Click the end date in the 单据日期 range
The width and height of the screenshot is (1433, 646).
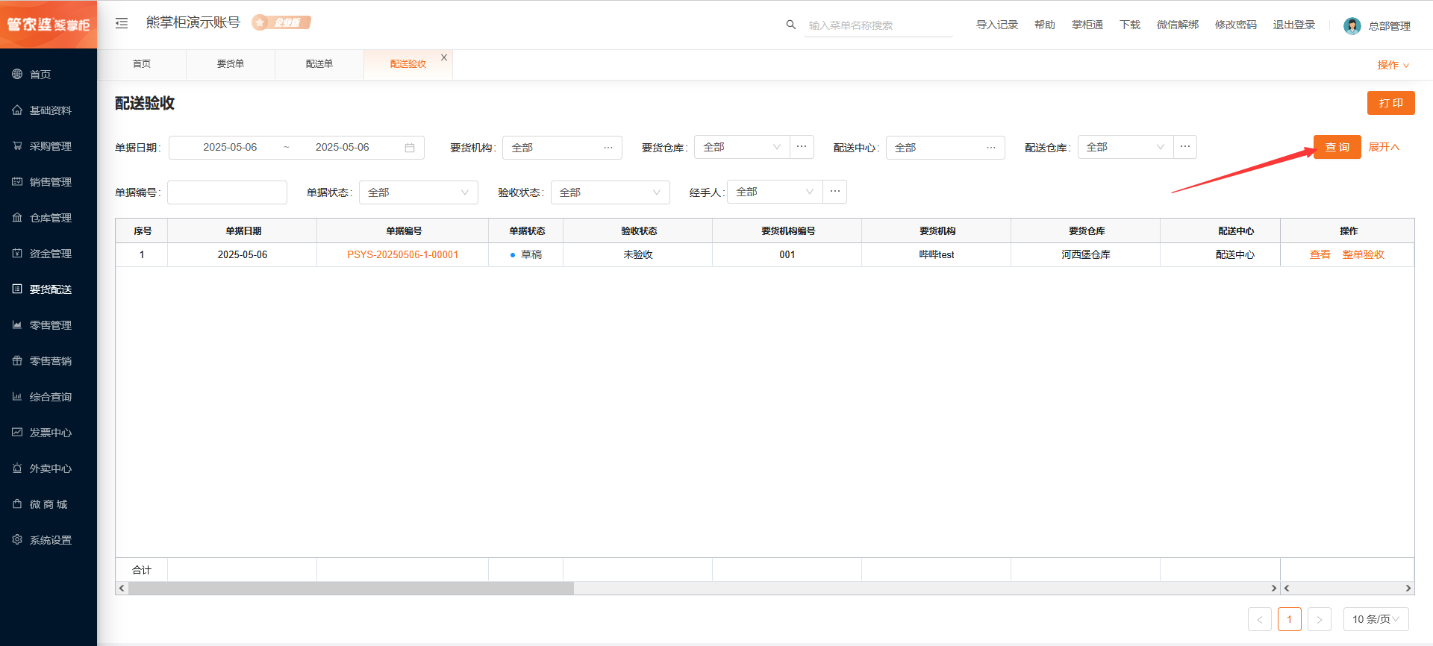point(343,148)
